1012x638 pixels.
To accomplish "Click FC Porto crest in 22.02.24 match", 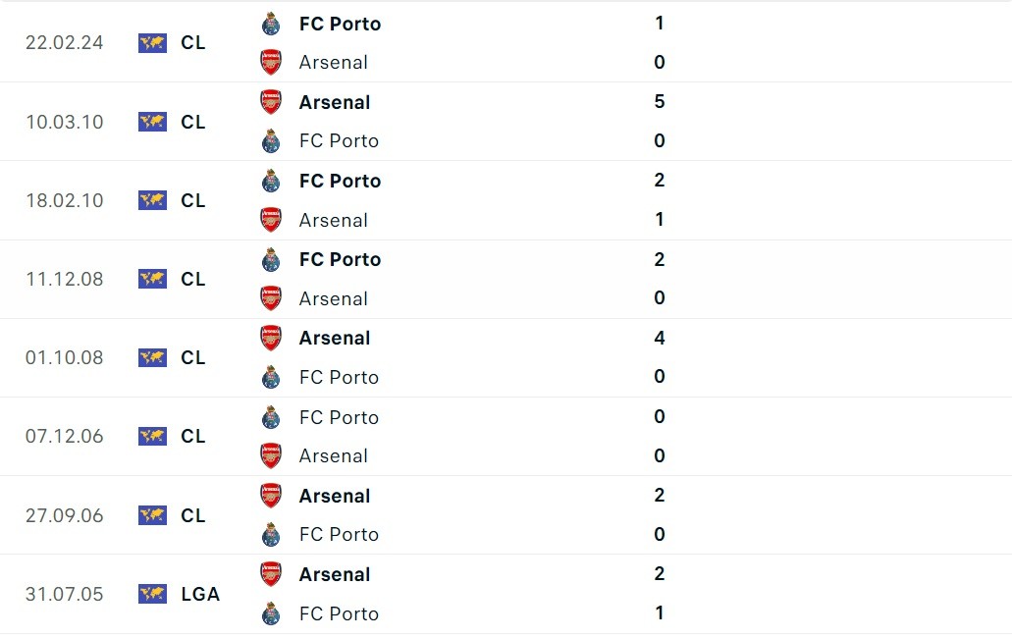I will click(271, 24).
